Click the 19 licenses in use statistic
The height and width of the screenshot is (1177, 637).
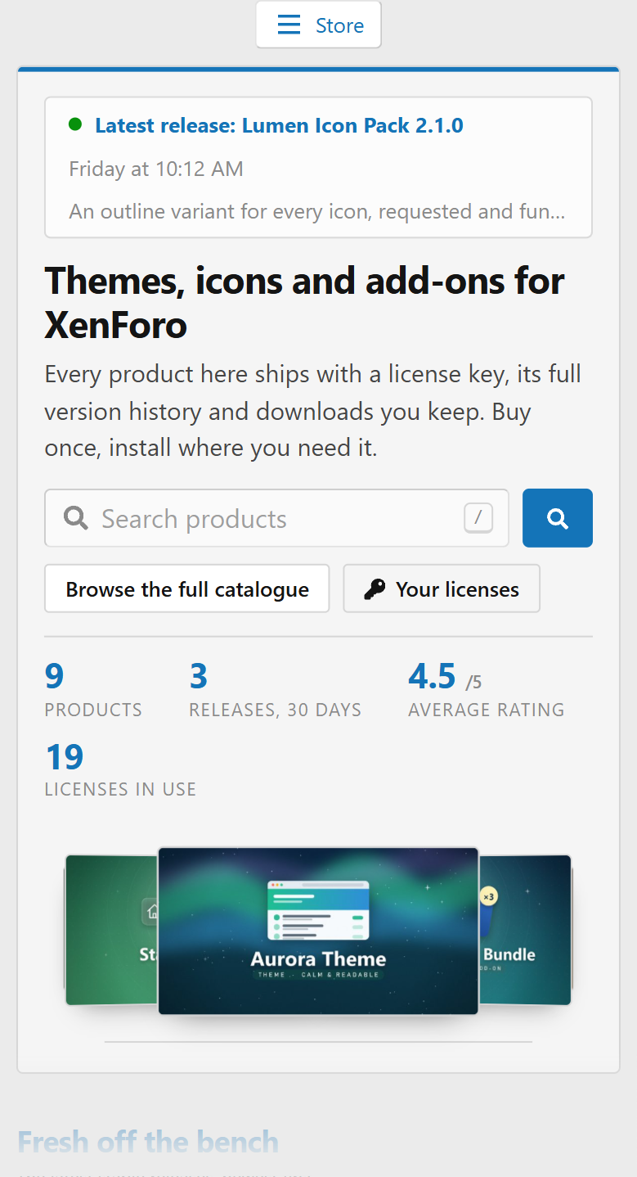(x=120, y=769)
